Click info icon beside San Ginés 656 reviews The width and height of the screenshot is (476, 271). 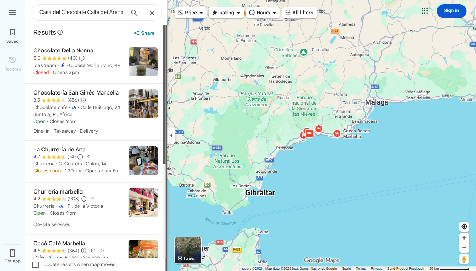pyautogui.click(x=83, y=100)
